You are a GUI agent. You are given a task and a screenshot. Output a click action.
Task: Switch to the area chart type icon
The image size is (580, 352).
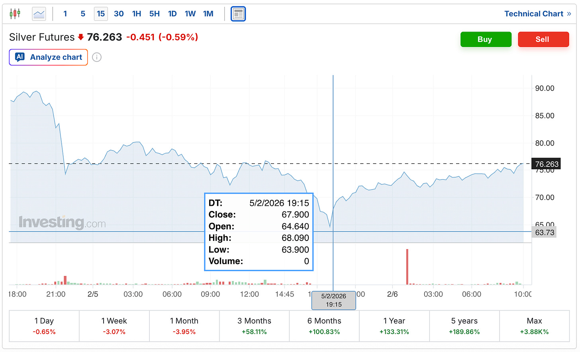[39, 14]
